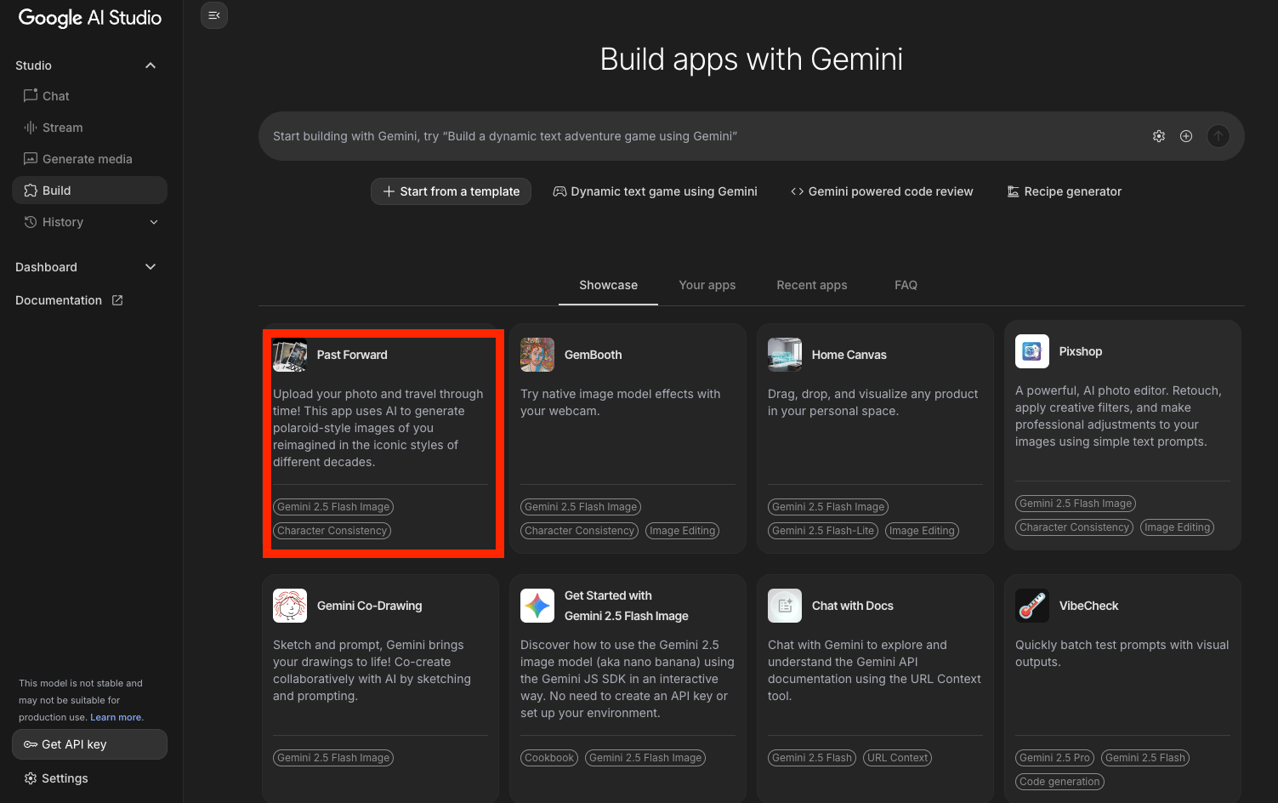Click the Chat with Docs app icon
The width and height of the screenshot is (1278, 803).
point(785,606)
